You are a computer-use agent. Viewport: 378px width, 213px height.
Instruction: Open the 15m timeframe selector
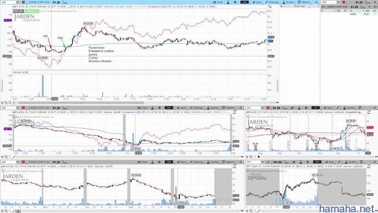[x=169, y=162]
